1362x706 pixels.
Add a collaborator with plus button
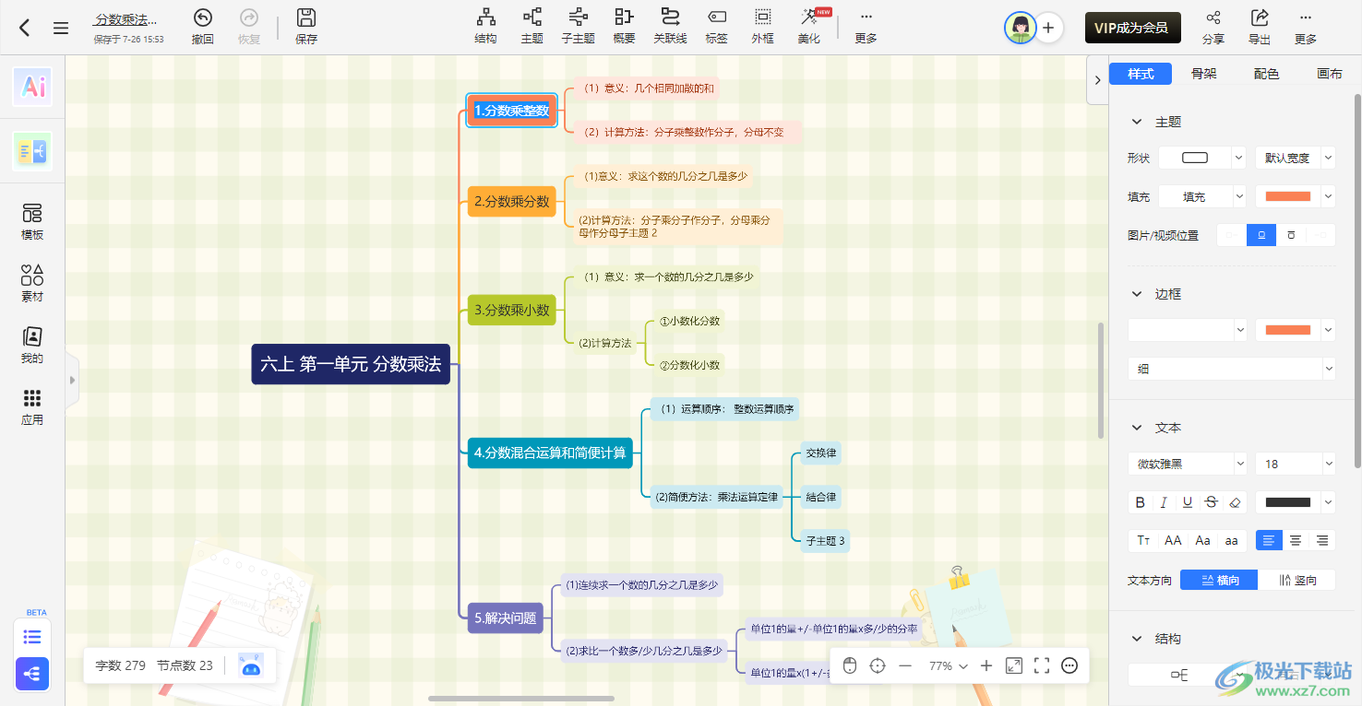[x=1048, y=28]
